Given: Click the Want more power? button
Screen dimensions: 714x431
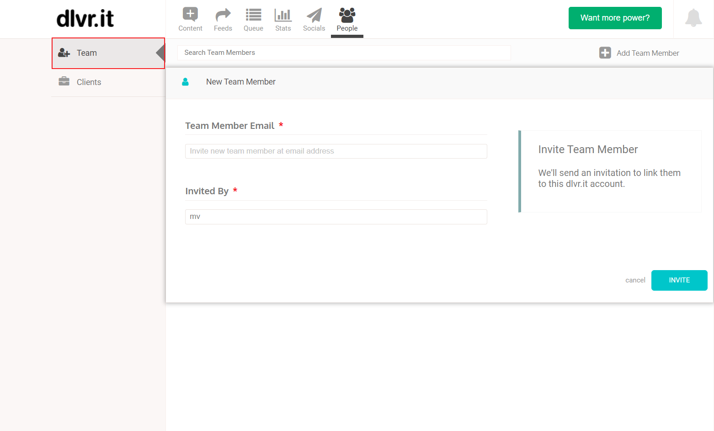Looking at the screenshot, I should (615, 18).
